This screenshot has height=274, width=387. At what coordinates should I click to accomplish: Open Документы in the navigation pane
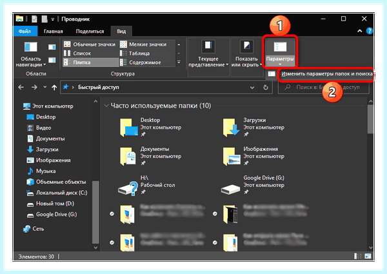coord(45,139)
